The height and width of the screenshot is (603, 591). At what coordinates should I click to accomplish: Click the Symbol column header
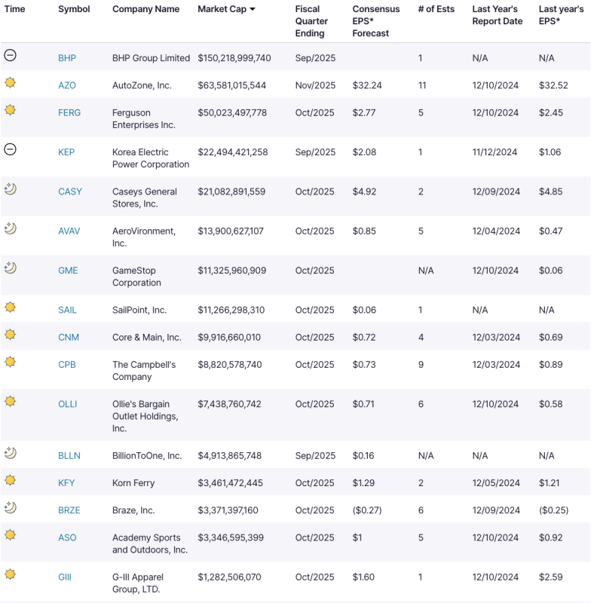click(x=74, y=10)
